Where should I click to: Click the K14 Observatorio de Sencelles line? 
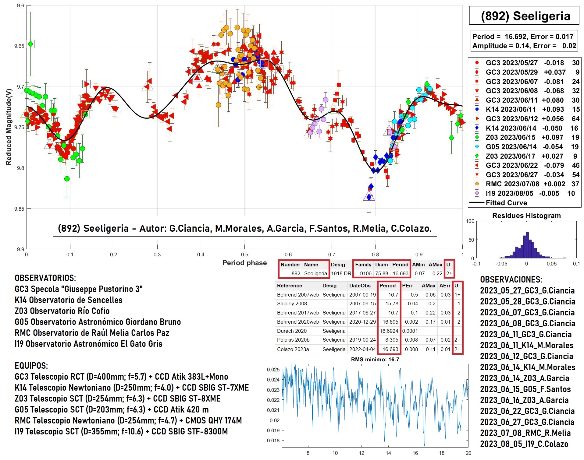click(x=69, y=300)
